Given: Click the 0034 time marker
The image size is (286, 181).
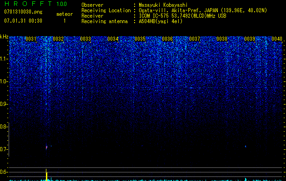Looking at the screenshot, I should click(x=113, y=39).
